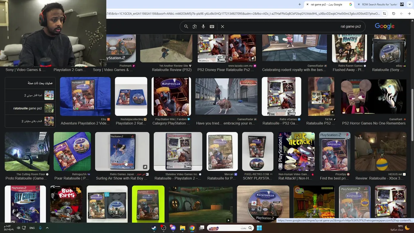414x233 pixels.
Task: Click the taskbar microphone icon
Action: 40,228
